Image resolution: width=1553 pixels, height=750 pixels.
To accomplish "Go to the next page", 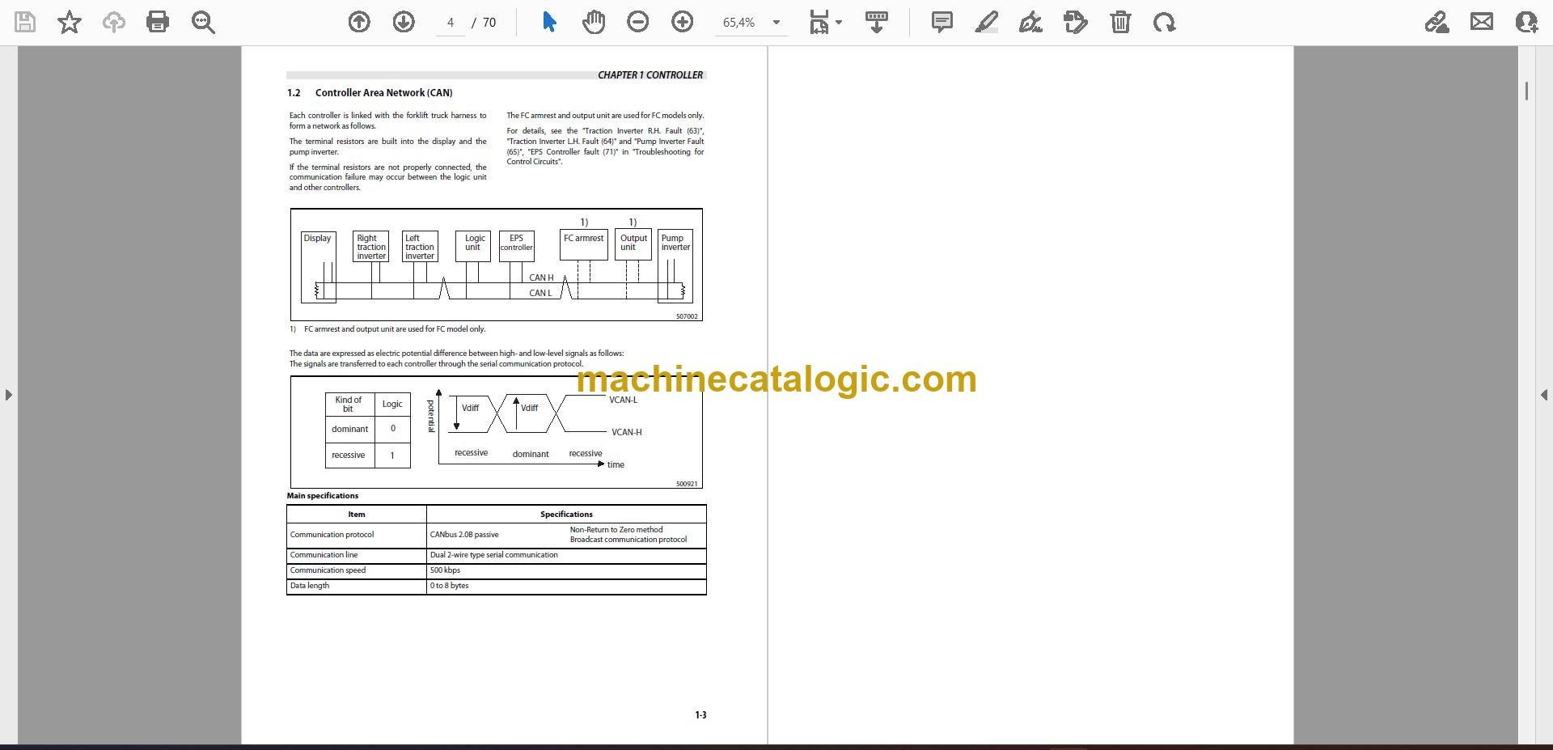I will coord(404,22).
